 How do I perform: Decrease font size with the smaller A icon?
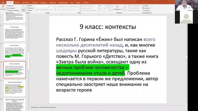[57, 6]
